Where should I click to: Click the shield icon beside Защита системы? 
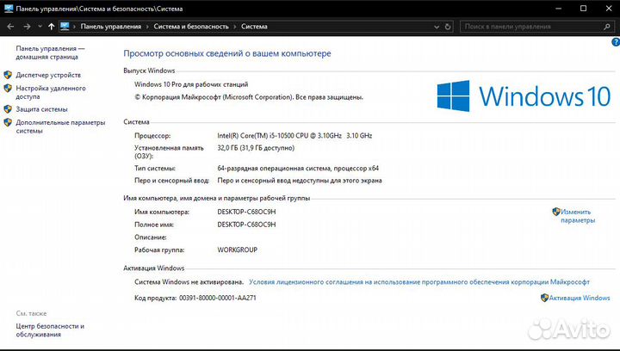[8, 109]
